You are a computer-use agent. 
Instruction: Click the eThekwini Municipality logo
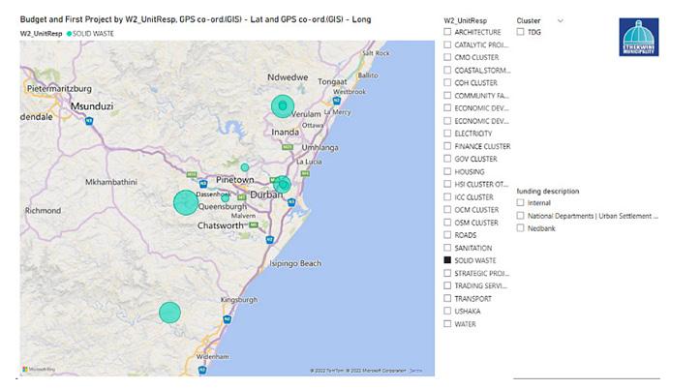pyautogui.click(x=639, y=37)
